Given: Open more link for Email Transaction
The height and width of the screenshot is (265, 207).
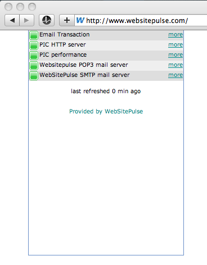Looking at the screenshot, I should click(175, 35).
